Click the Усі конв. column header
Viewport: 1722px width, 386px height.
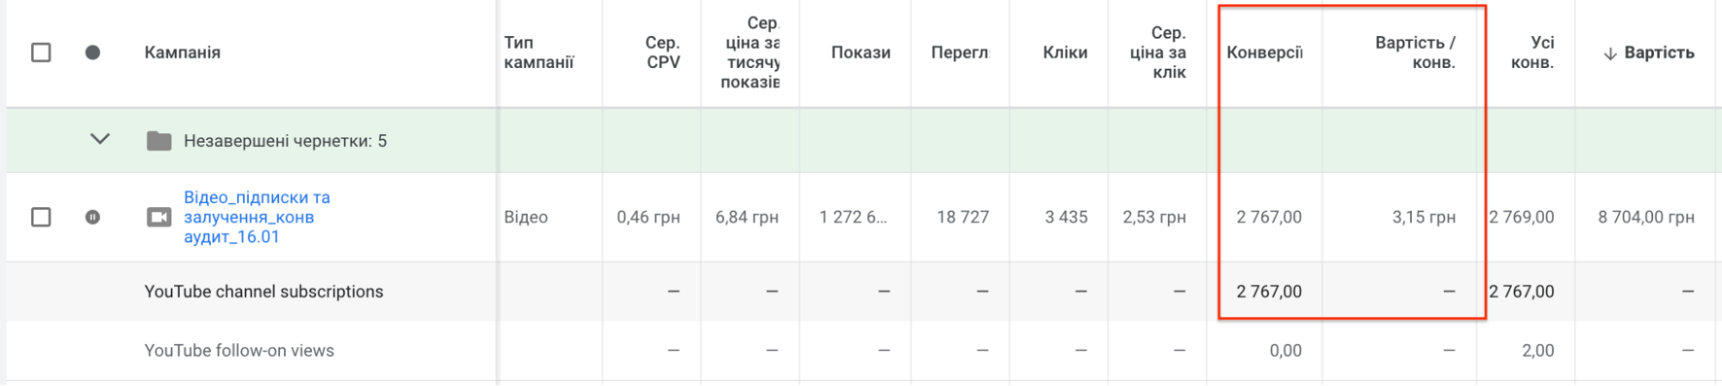[x=1532, y=52]
